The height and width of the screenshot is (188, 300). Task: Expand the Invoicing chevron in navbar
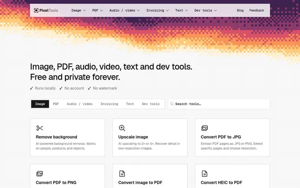tap(167, 11)
